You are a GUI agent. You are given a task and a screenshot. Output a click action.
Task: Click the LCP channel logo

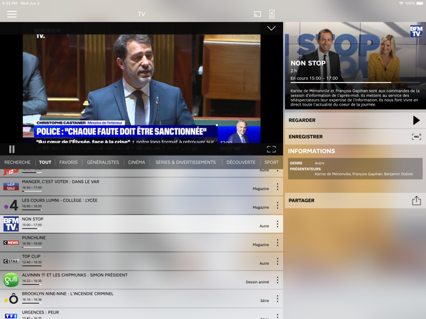click(x=11, y=187)
